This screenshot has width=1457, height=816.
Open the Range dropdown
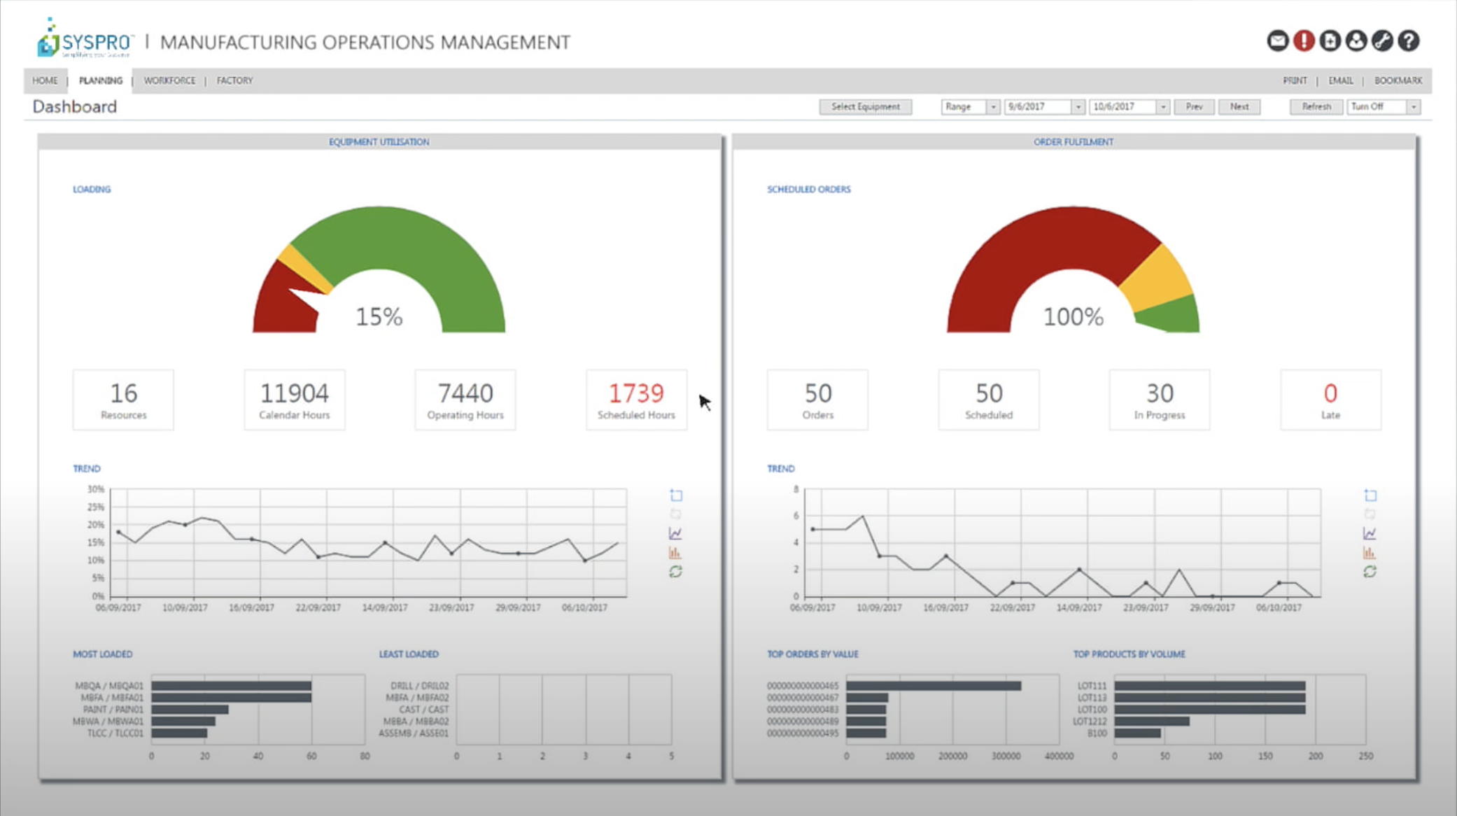(x=994, y=106)
